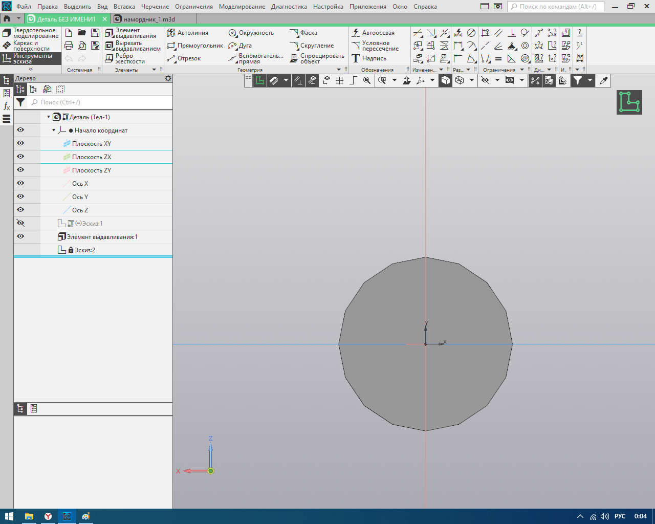Screen dimensions: 655x524
Task: Select the Надпись text tool
Action: [369, 58]
